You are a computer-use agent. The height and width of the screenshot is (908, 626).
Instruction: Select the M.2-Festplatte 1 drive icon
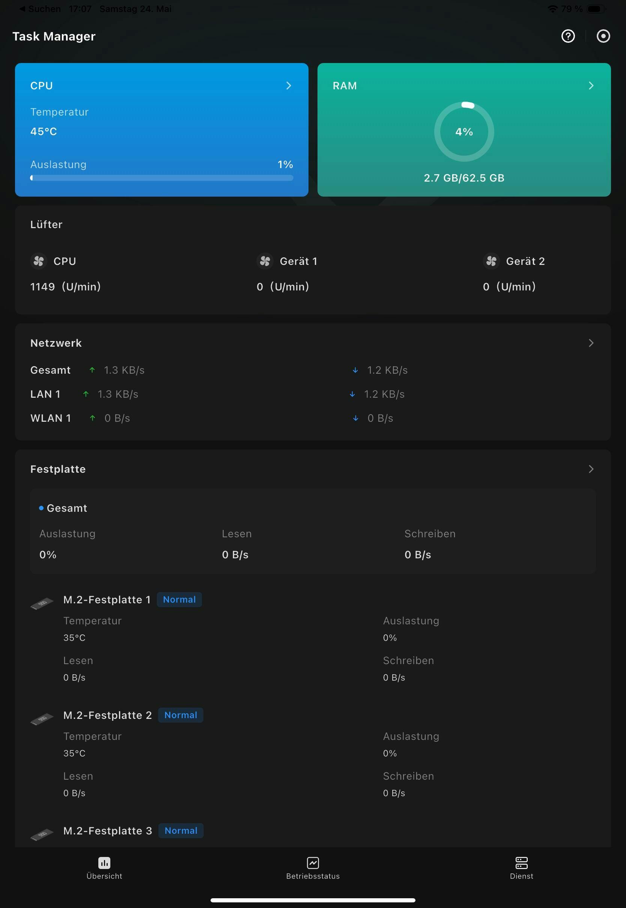pos(42,603)
